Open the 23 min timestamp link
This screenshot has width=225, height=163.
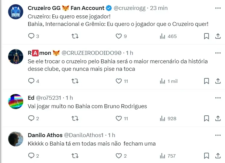click(x=159, y=8)
